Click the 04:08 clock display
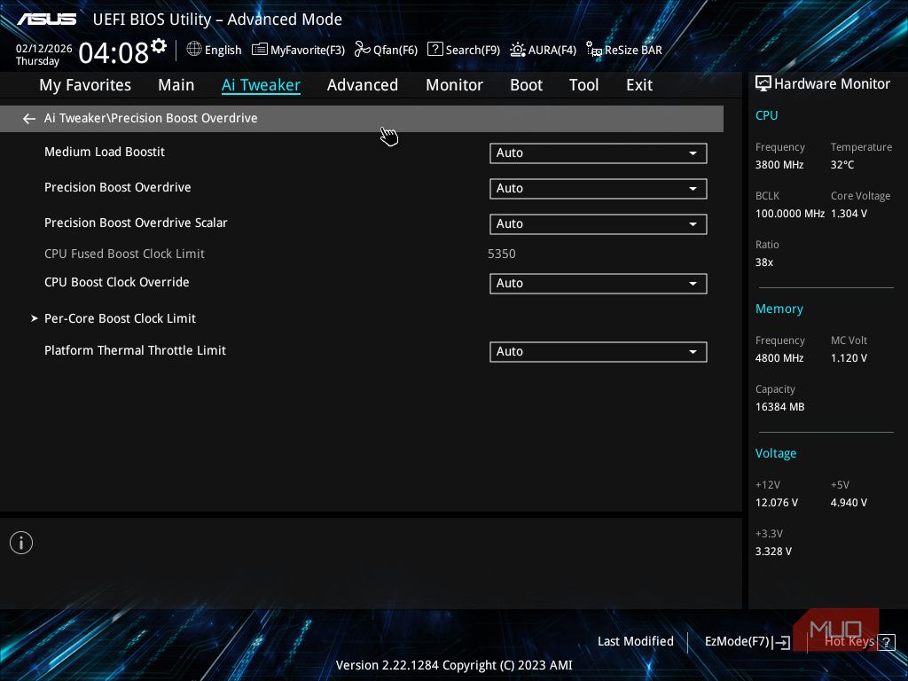This screenshot has height=681, width=908. point(113,52)
